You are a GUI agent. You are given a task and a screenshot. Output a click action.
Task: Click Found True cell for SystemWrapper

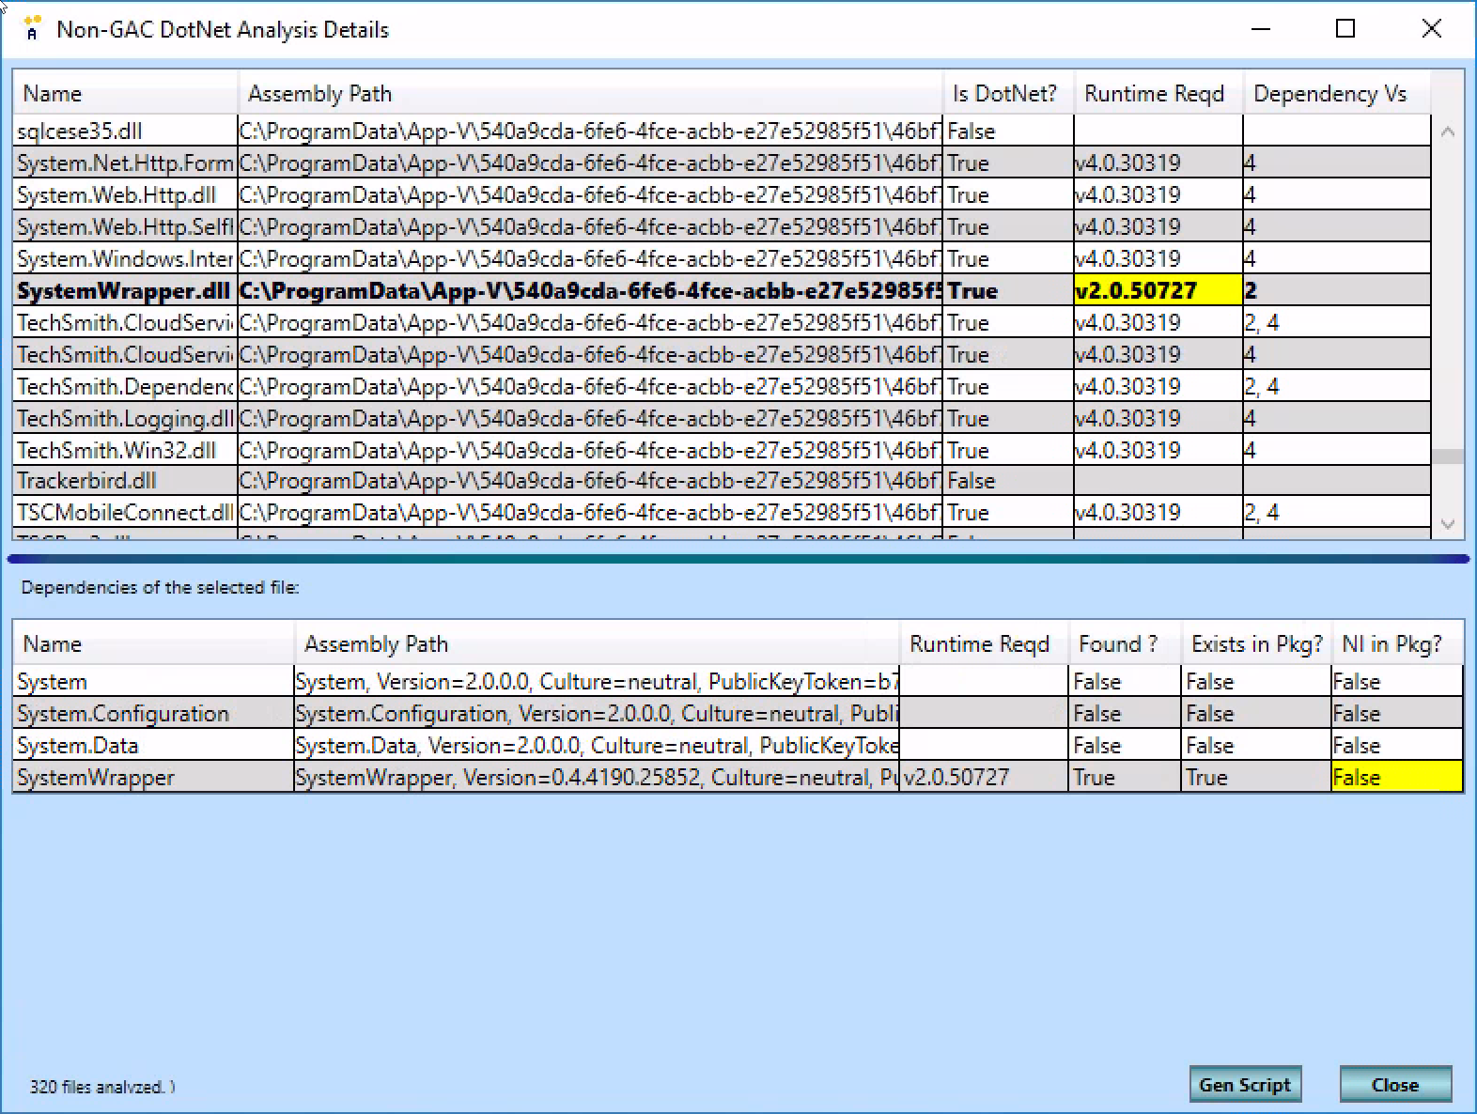[x=1125, y=778]
